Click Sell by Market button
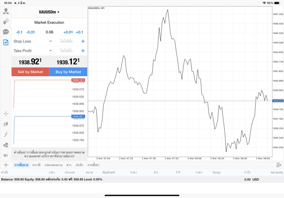Image resolution: width=284 pixels, height=198 pixels. tap(30, 72)
